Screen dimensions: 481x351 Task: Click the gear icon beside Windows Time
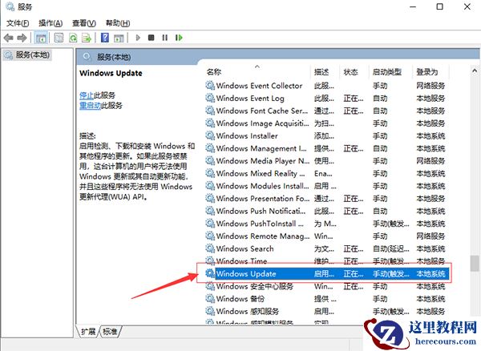(210, 261)
